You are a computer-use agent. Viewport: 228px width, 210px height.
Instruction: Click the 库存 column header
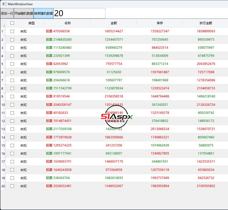coord(160,23)
